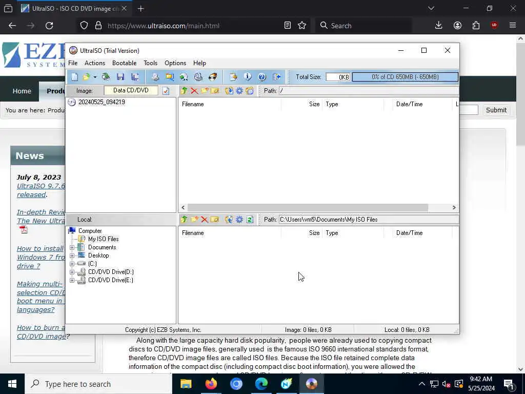This screenshot has height=394, width=525.
Task: Click the blue Help question mark icon
Action: click(262, 77)
